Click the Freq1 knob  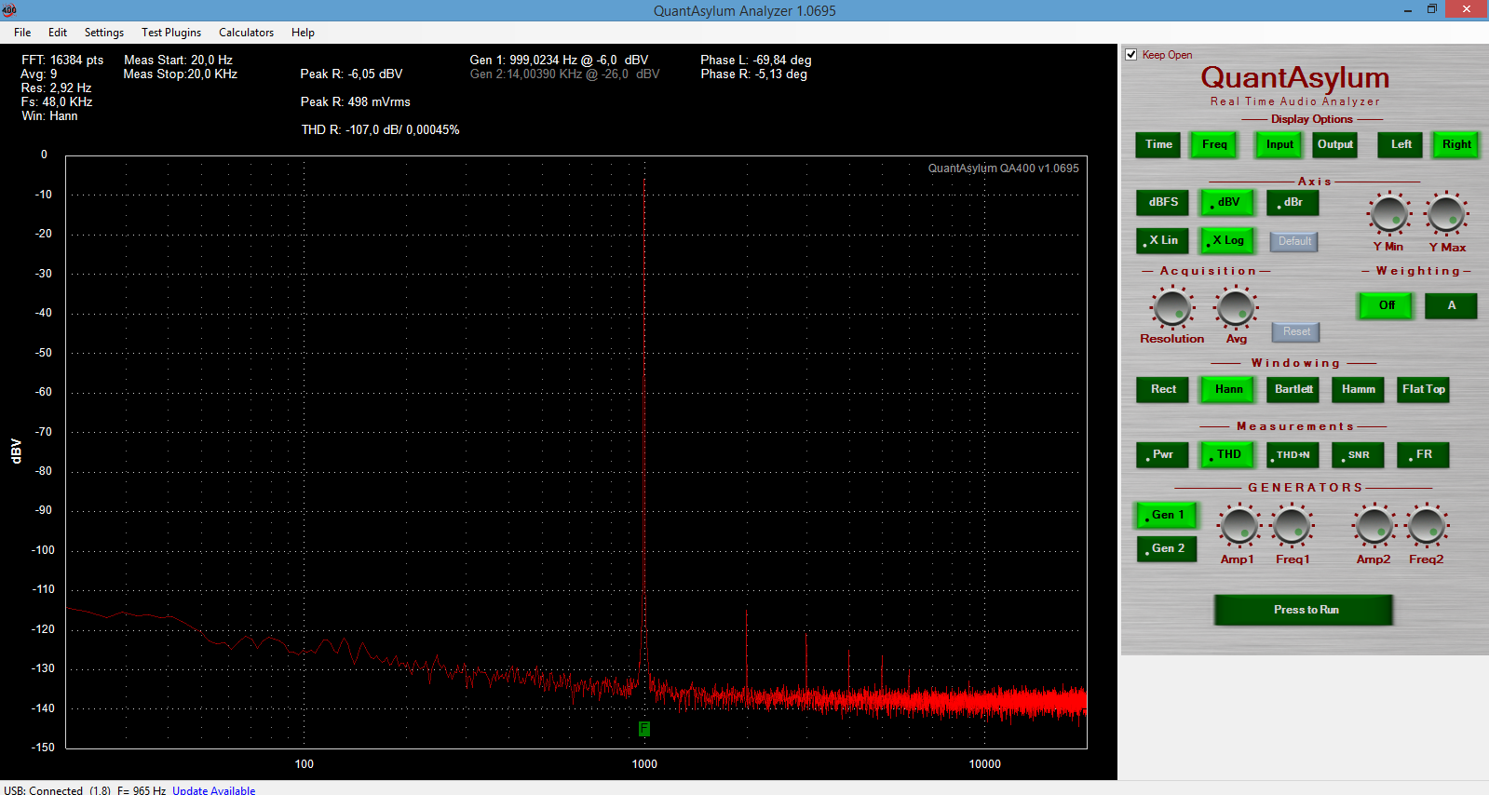[x=1292, y=527]
